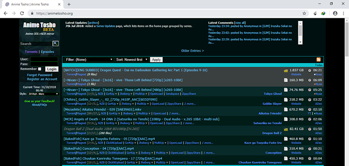This screenshot has width=349, height=166.
Task: Click the clock icon beside 01:50
Action: (x=309, y=129)
